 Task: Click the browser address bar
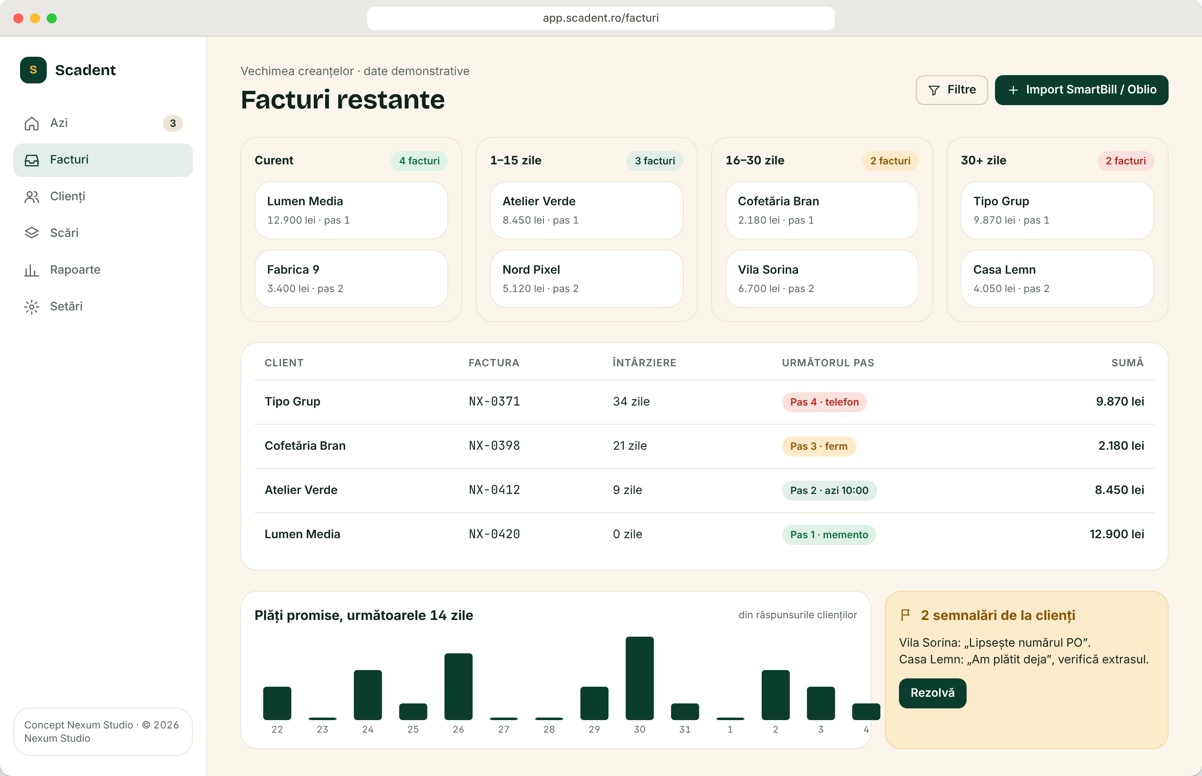point(601,18)
